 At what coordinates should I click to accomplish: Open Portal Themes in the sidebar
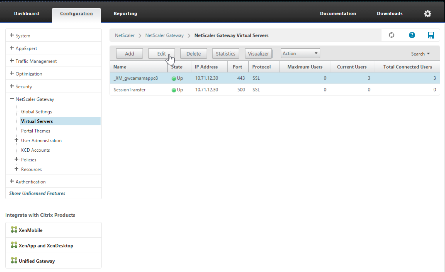coord(36,131)
